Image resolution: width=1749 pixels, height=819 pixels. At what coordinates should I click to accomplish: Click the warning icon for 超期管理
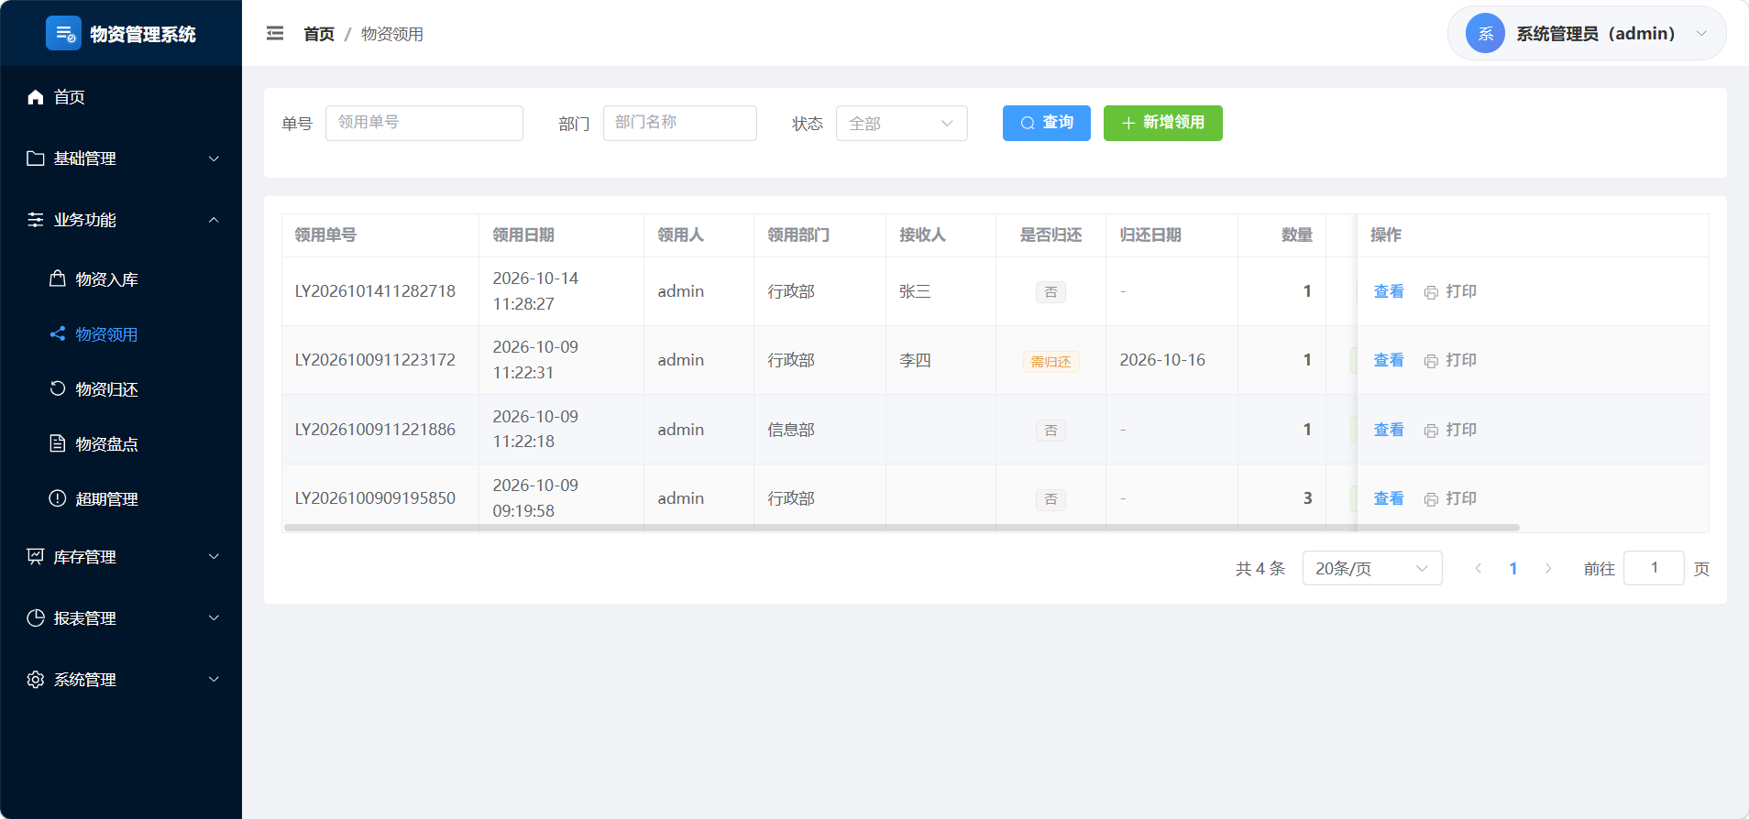[x=58, y=498]
